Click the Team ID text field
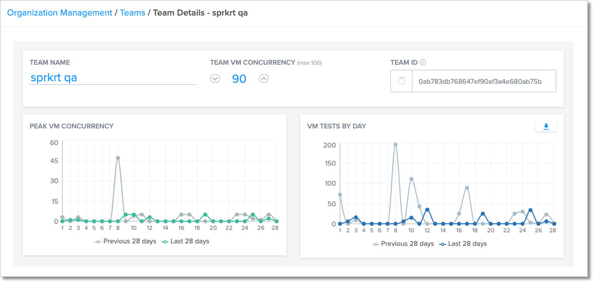This screenshot has width=593, height=282. click(x=483, y=81)
